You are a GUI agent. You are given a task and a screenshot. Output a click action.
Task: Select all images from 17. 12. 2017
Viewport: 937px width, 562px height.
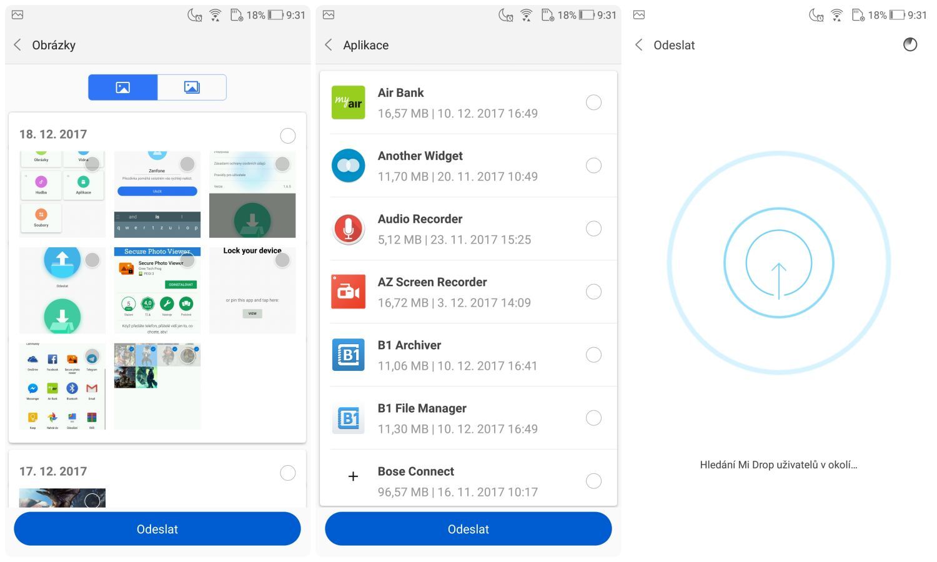click(288, 473)
